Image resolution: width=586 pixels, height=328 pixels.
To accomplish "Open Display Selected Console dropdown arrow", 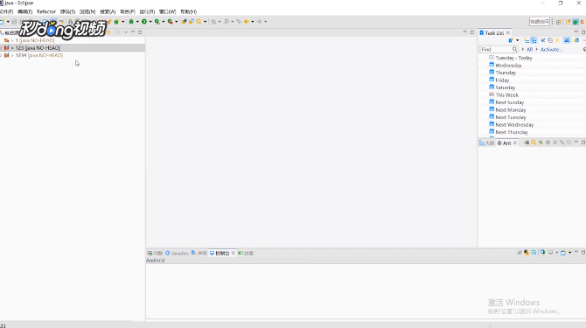I will pos(557,253).
